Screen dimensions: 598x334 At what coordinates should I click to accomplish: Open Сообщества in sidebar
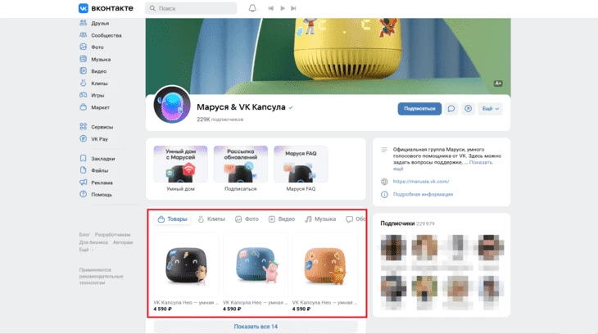(x=101, y=35)
